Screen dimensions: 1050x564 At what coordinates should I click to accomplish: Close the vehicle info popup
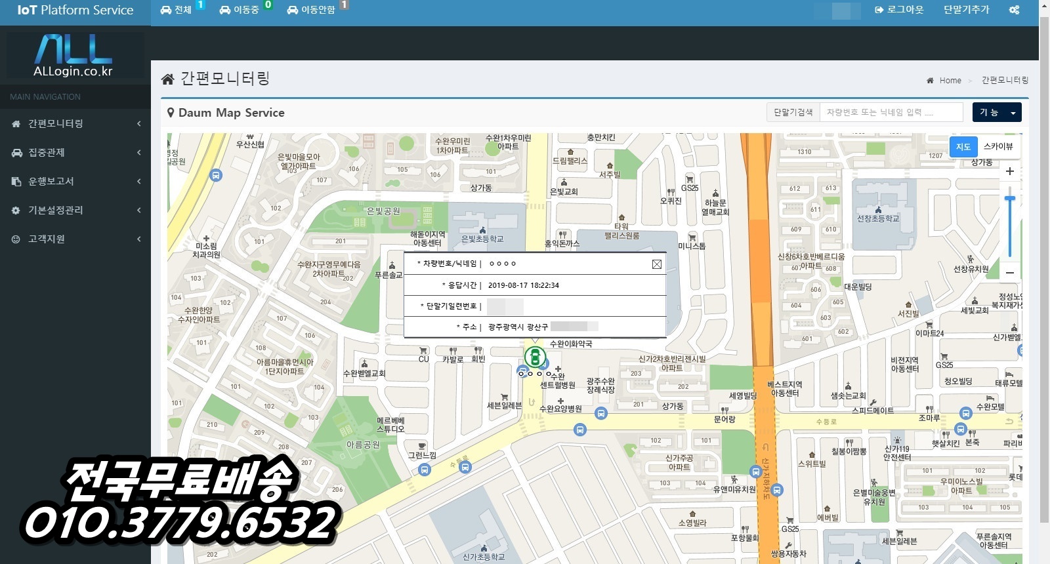(x=656, y=264)
